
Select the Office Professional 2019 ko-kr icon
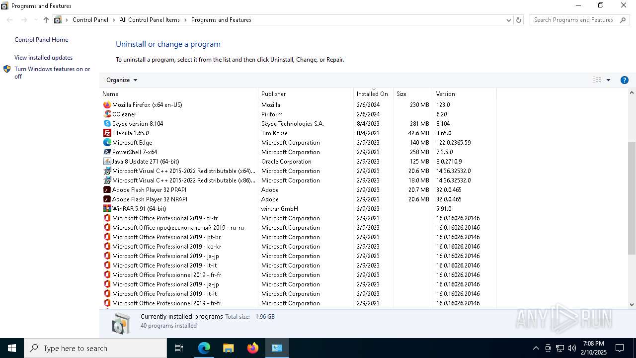107,247
